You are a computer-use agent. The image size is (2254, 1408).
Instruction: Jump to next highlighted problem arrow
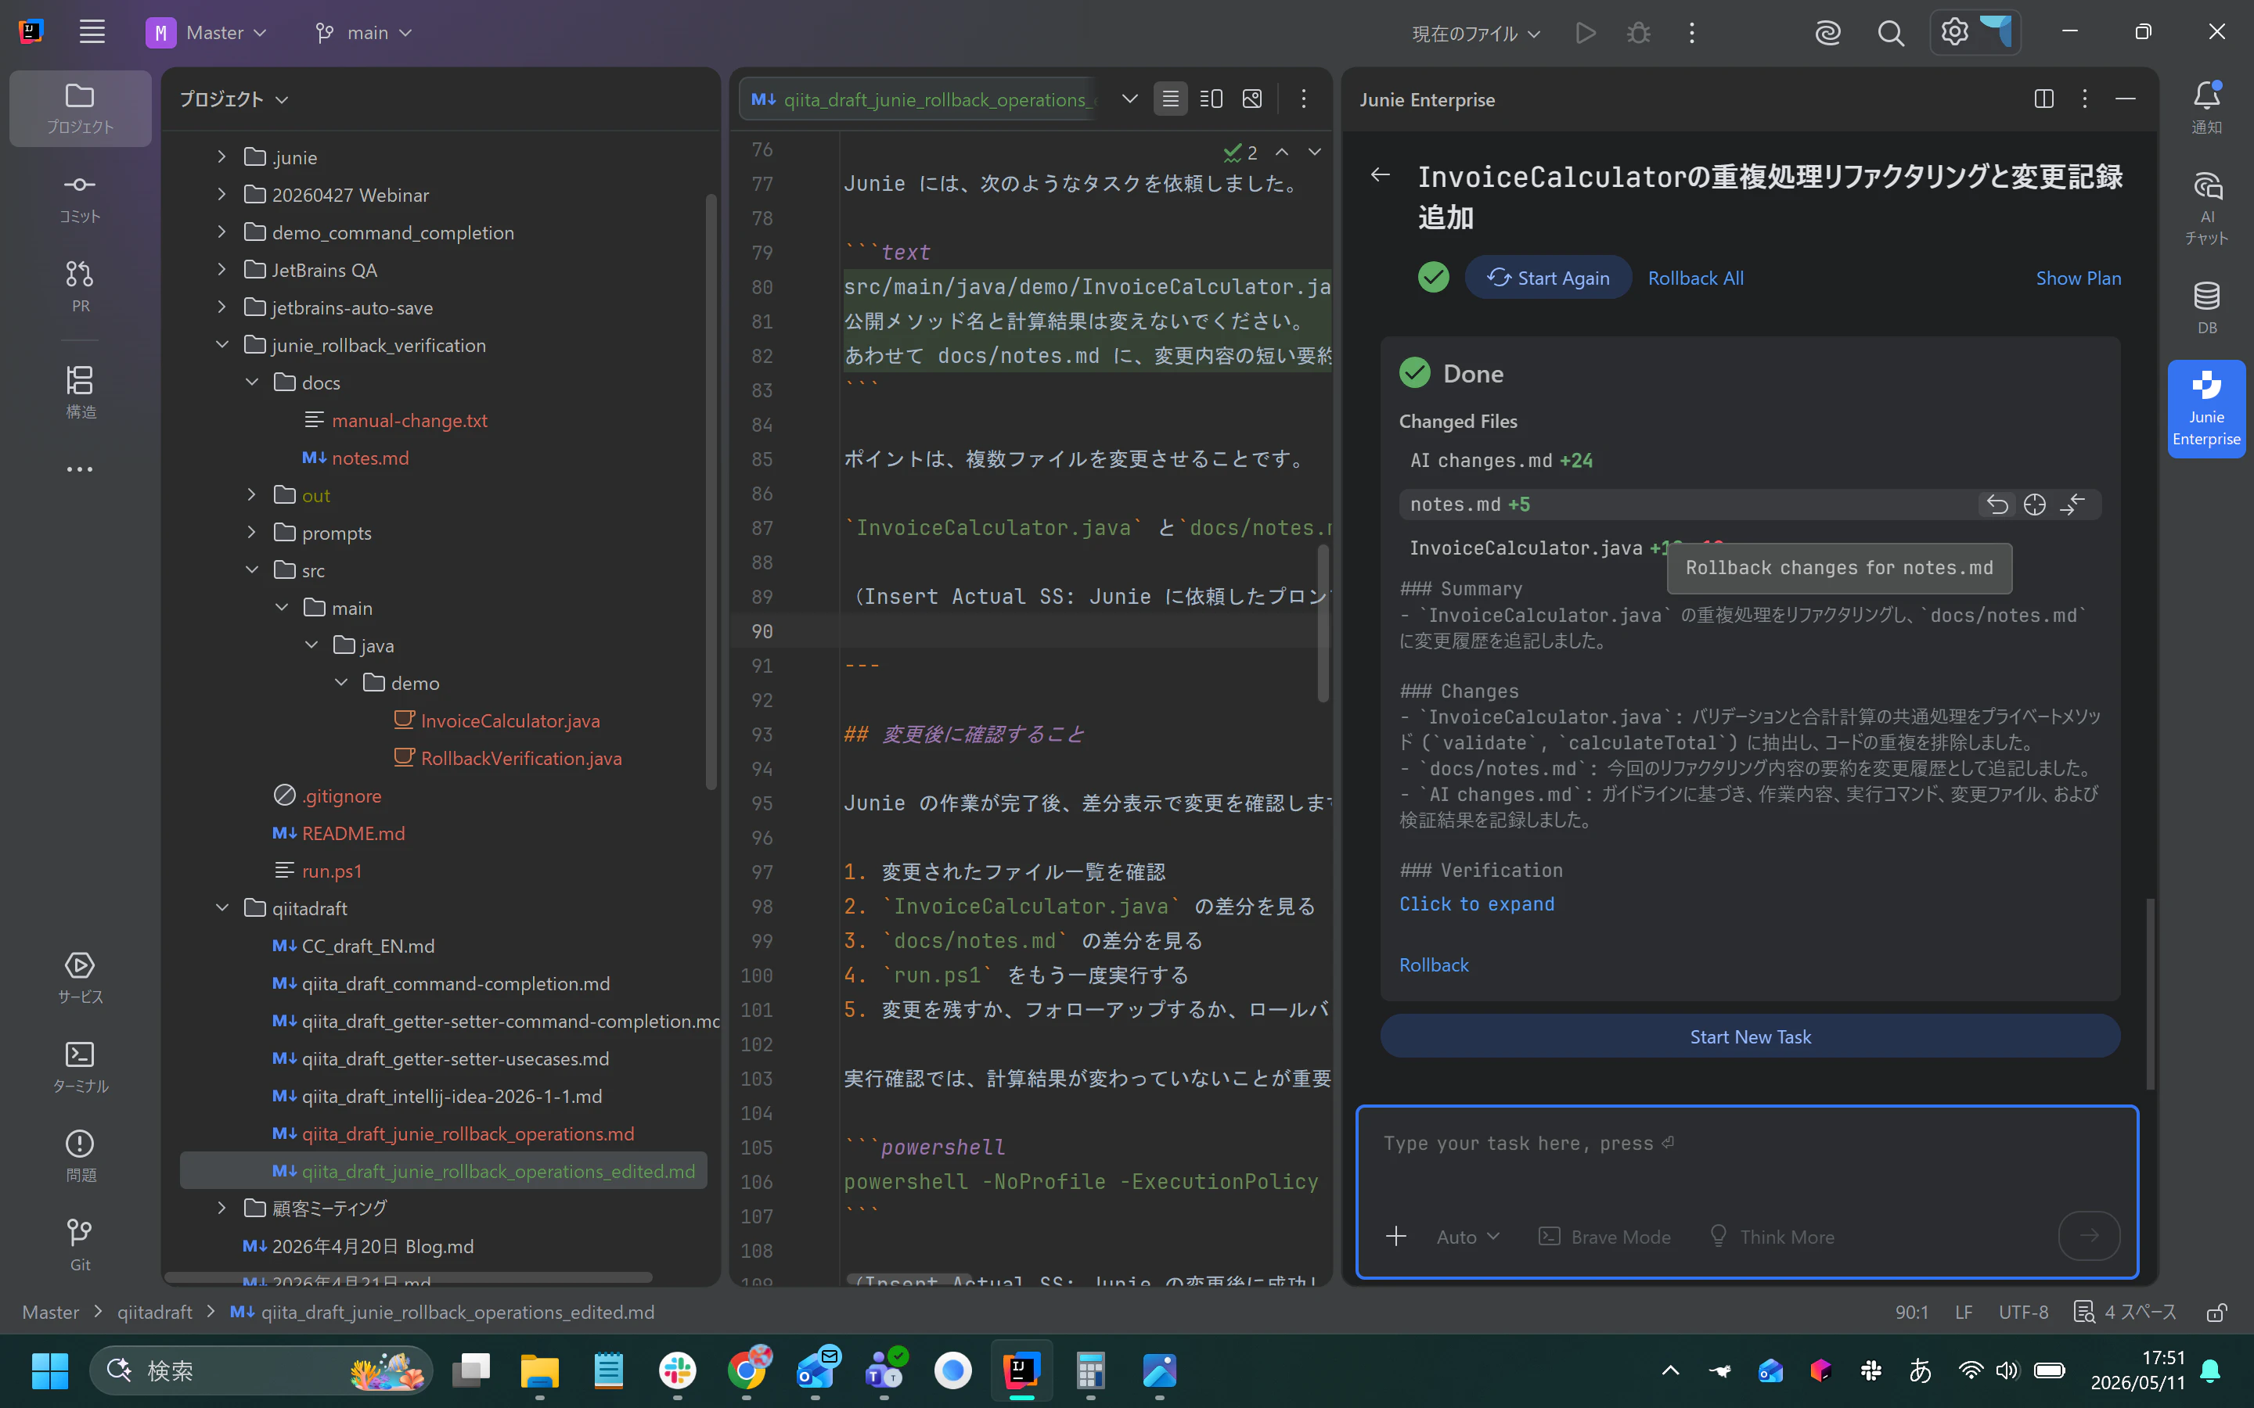[x=1314, y=152]
